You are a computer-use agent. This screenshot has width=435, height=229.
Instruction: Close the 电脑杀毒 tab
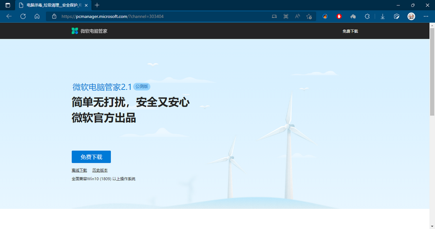(86, 5)
